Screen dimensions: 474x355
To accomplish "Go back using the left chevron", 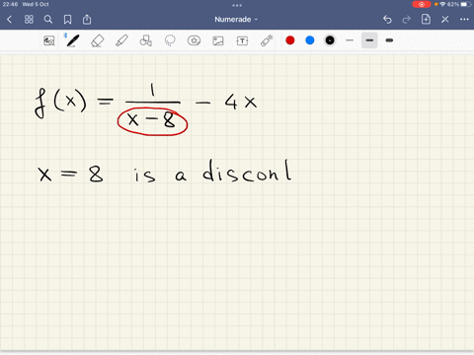I will tap(9, 20).
